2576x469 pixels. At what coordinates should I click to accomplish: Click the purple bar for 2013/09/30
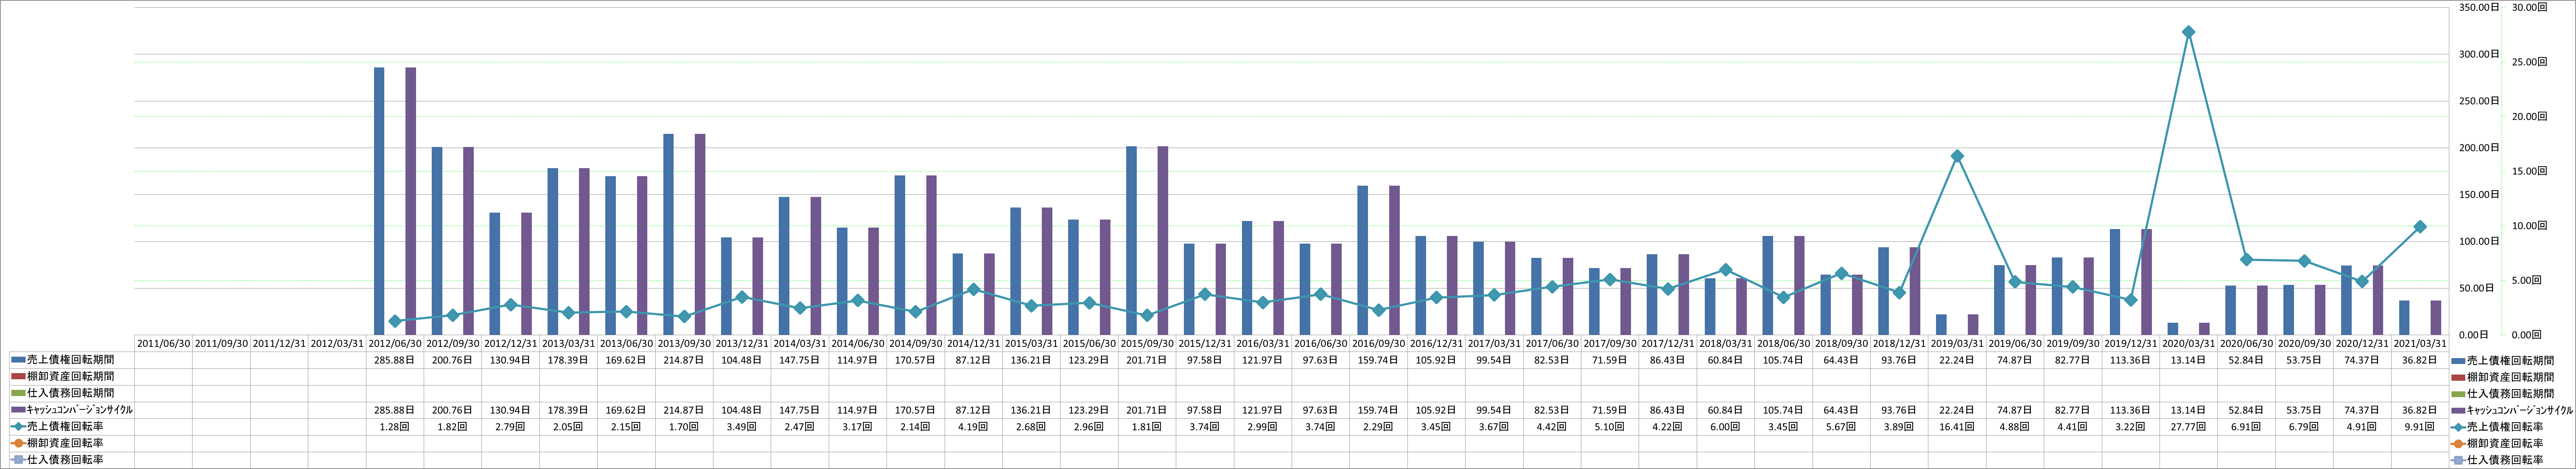click(700, 234)
